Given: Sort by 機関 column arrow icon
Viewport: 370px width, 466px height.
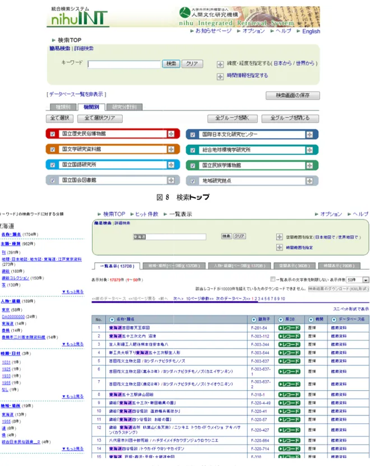Looking at the screenshot, I should point(311,320).
